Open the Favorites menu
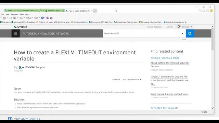This screenshot has width=219, height=123. point(14,14)
